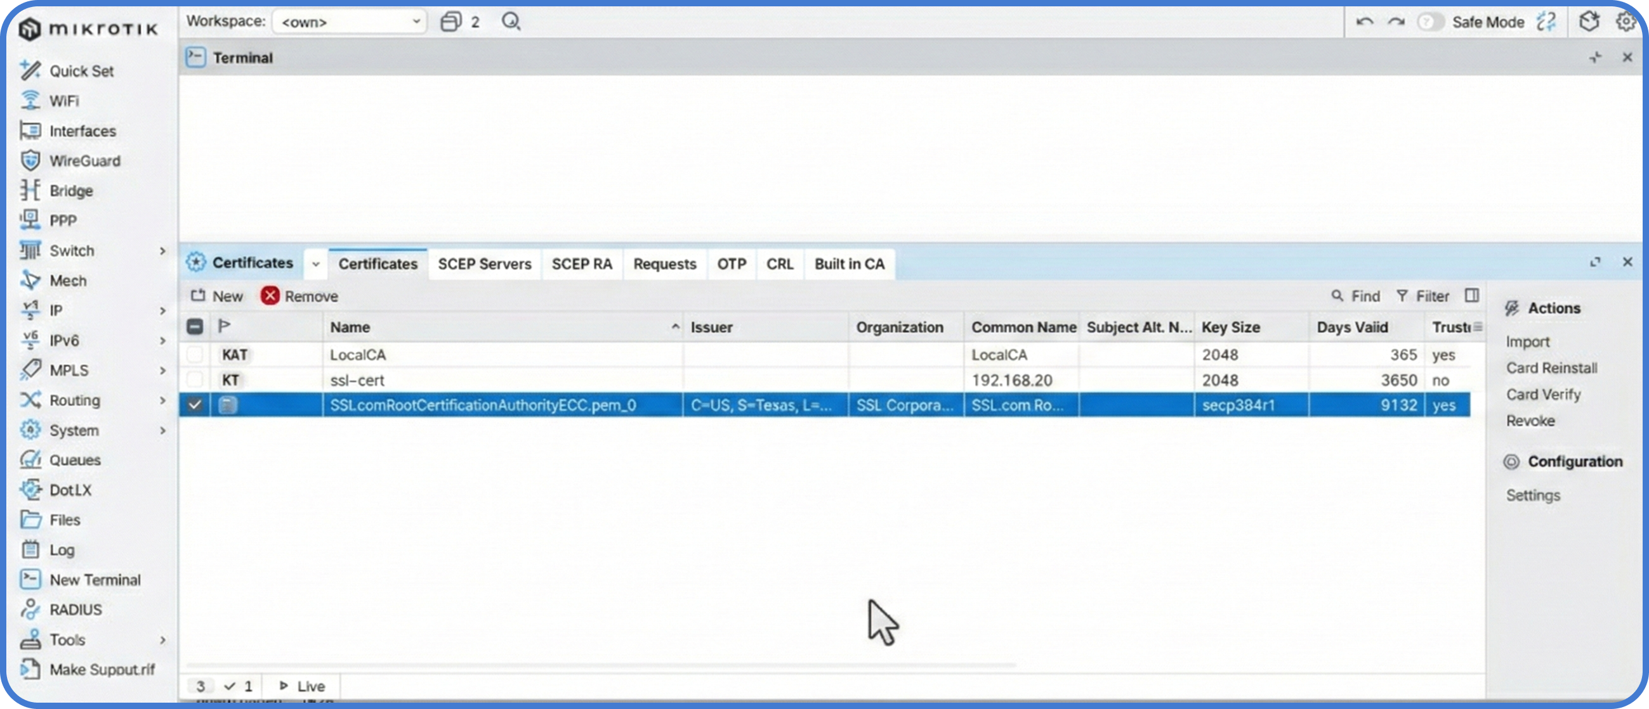Switch to the Built in CA tab
Image resolution: width=1649 pixels, height=709 pixels.
click(x=849, y=264)
